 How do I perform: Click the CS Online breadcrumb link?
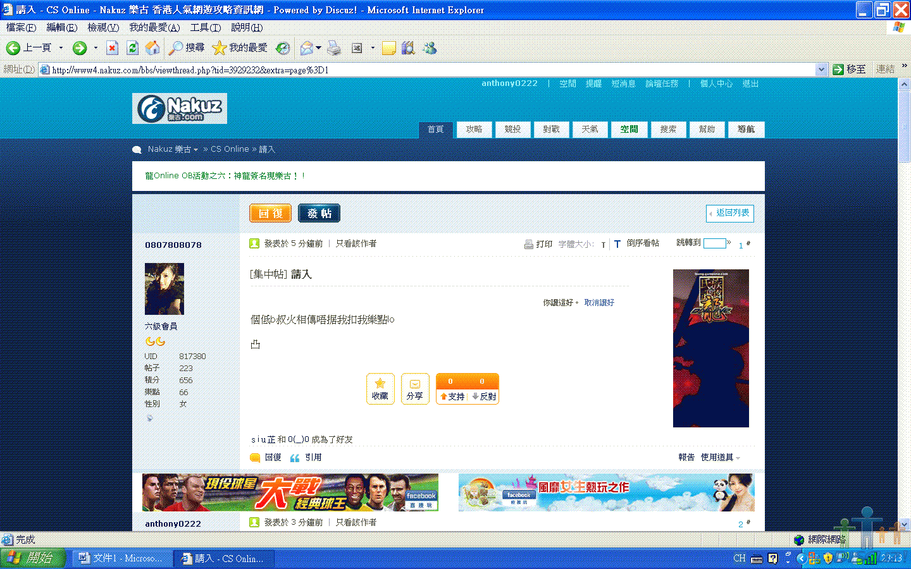[230, 149]
